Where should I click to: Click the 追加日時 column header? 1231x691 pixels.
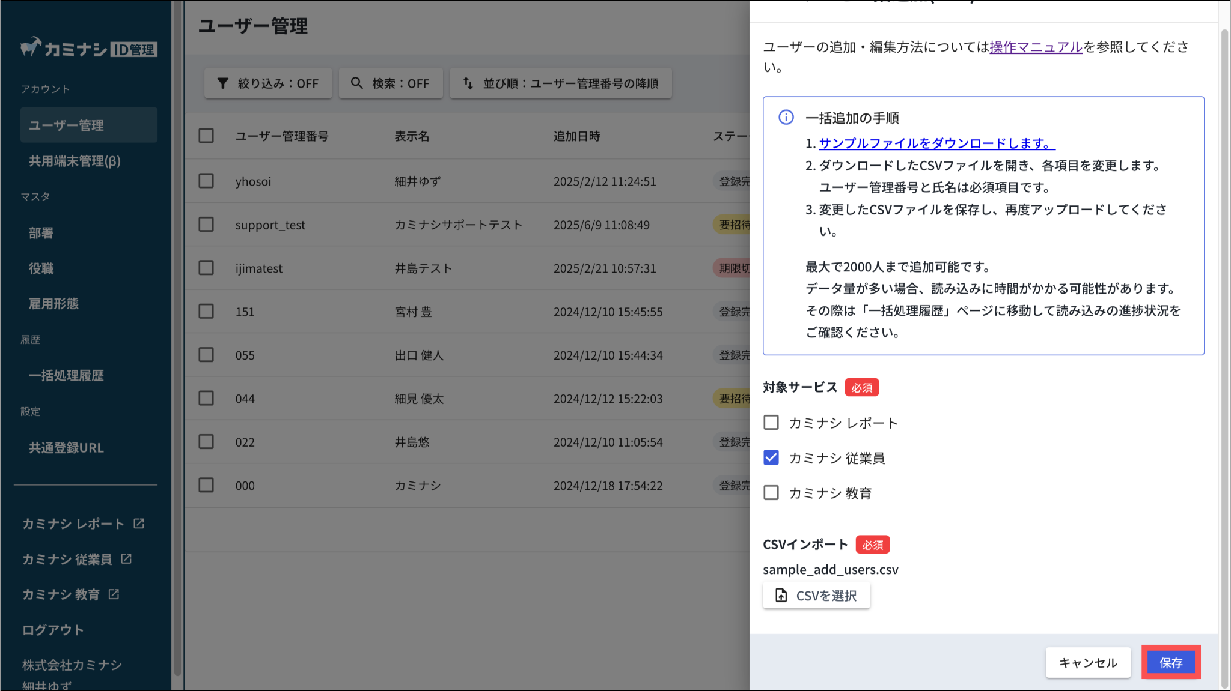[576, 136]
